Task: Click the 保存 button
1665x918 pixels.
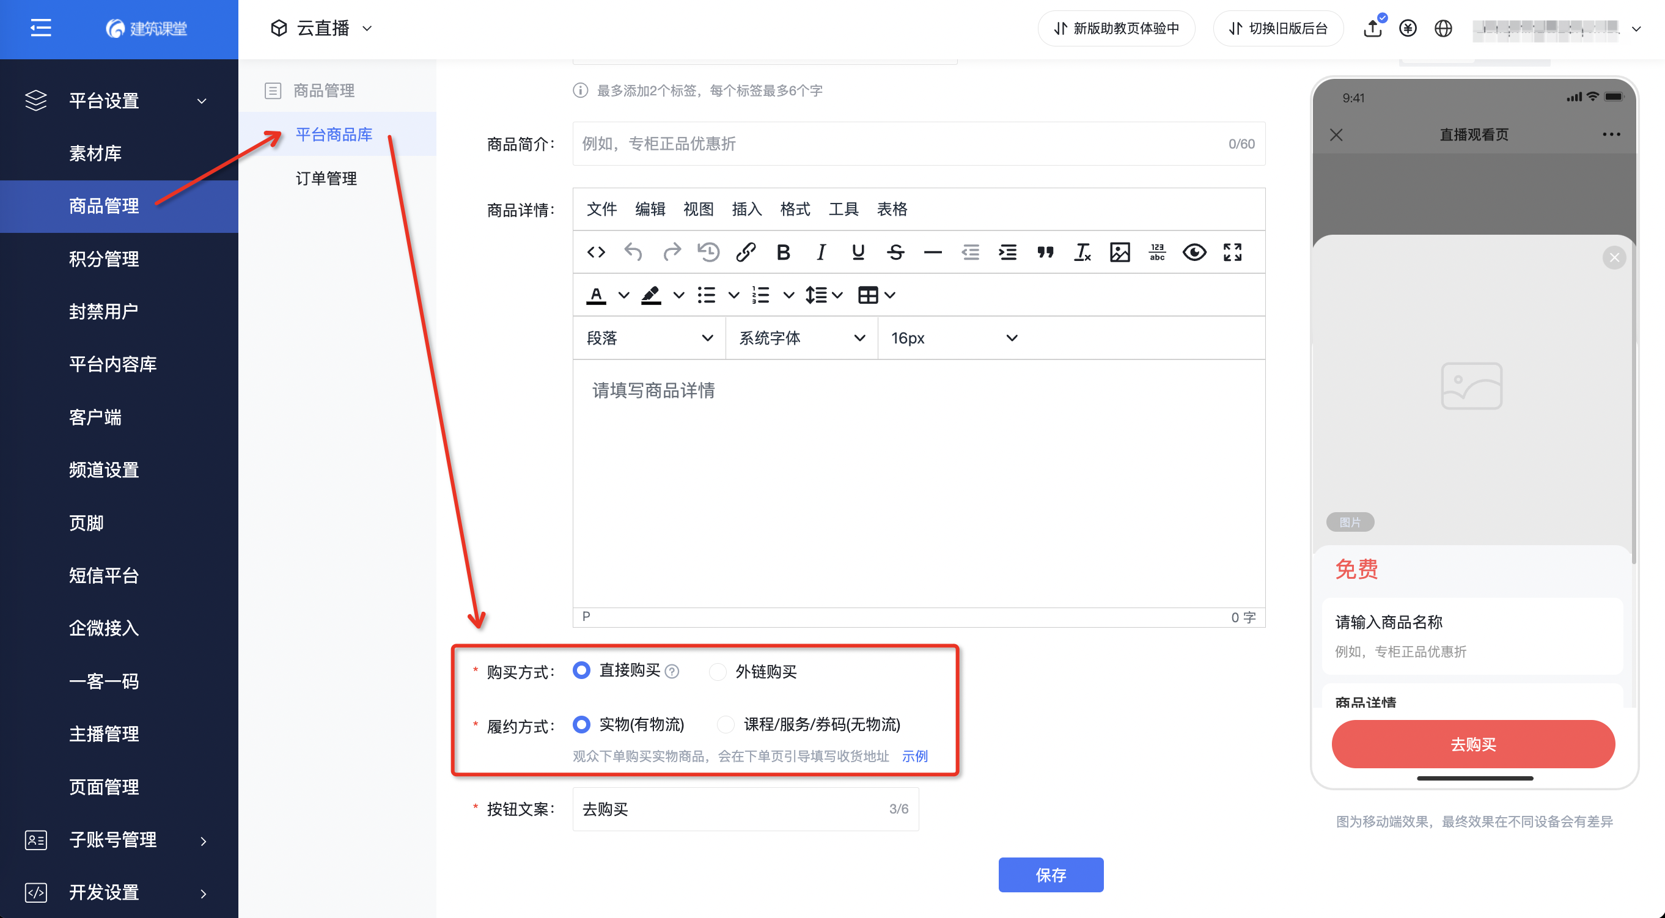Action: pos(1051,875)
